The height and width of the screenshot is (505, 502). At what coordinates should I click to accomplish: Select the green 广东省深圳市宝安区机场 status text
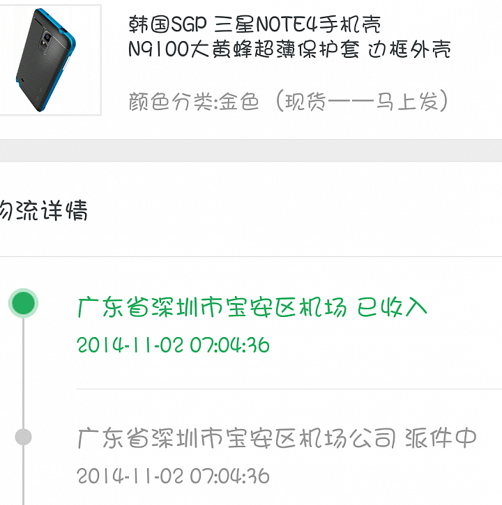212,307
